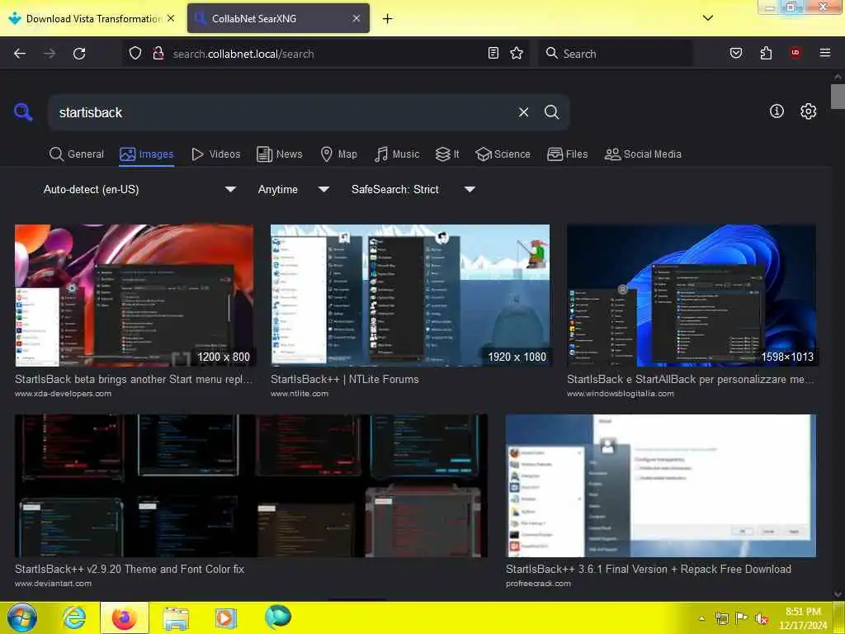Switch to News search category
Viewport: 845px width, 634px height.
point(280,154)
